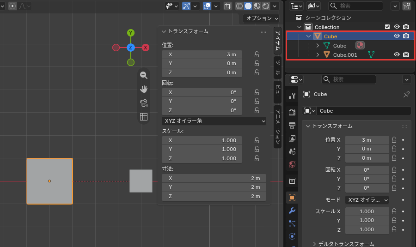Click the green Y axis gizmo handle
The image size is (416, 247).
(x=130, y=33)
